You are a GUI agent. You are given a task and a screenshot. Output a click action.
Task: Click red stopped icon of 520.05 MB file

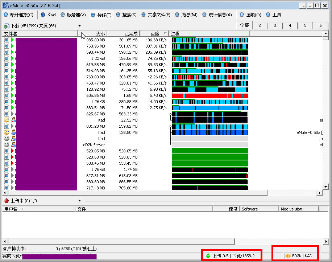(12, 151)
